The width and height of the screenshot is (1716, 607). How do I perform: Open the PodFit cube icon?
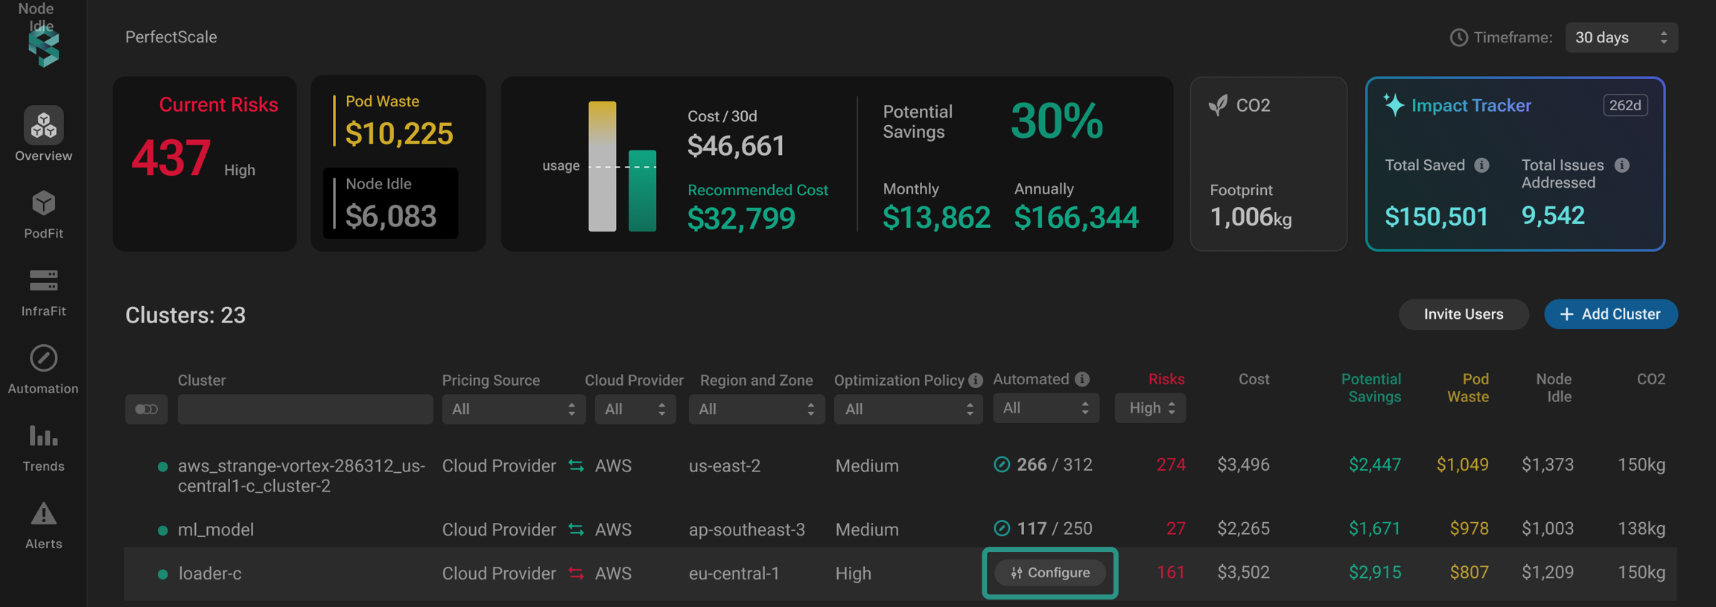pyautogui.click(x=43, y=204)
